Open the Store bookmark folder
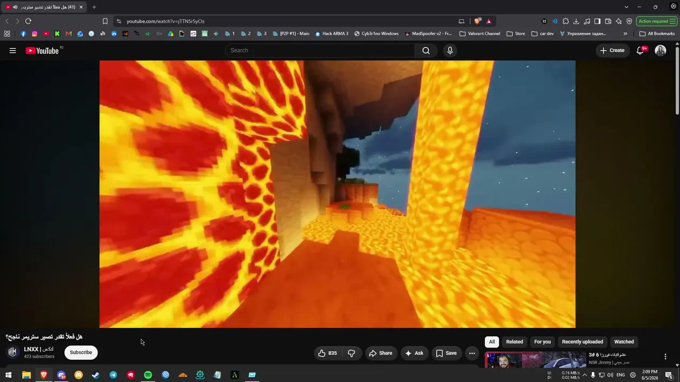This screenshot has width=680, height=382. coord(516,33)
